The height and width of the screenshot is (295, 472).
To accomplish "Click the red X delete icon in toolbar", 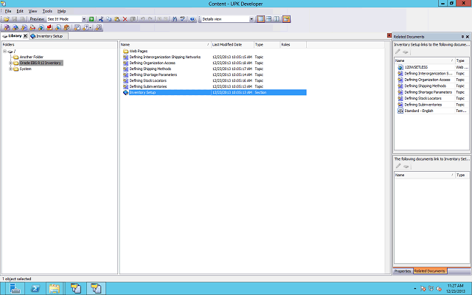I will (x=125, y=18).
